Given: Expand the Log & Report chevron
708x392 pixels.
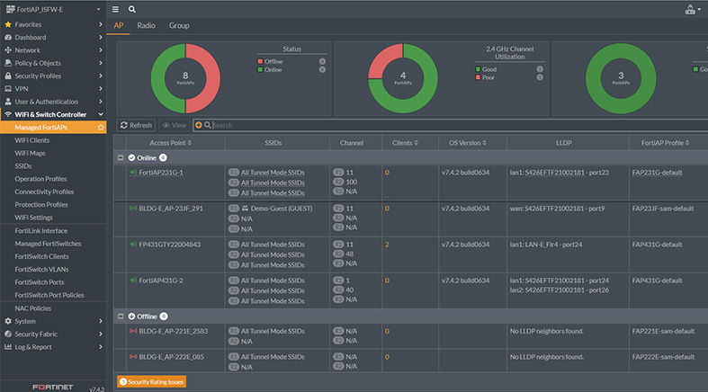Looking at the screenshot, I should (100, 347).
